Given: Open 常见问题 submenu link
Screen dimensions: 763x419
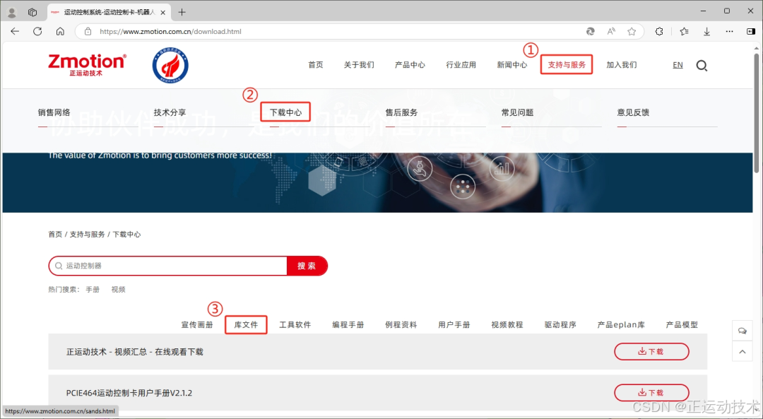Looking at the screenshot, I should pyautogui.click(x=517, y=112).
